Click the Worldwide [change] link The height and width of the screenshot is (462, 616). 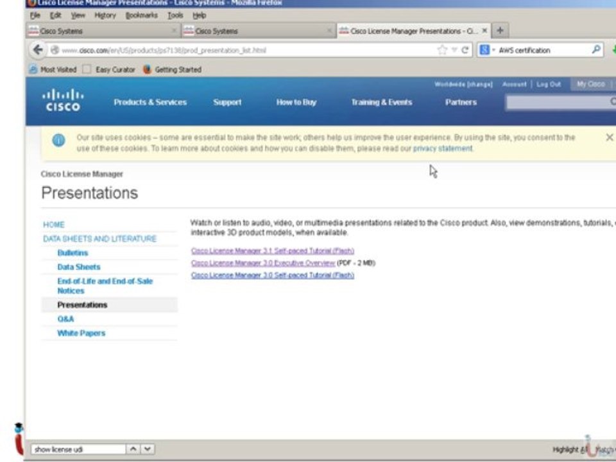(x=463, y=84)
